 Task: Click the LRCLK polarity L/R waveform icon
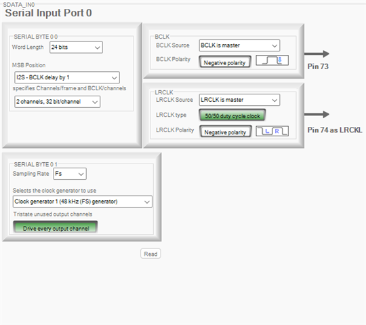pos(272,131)
